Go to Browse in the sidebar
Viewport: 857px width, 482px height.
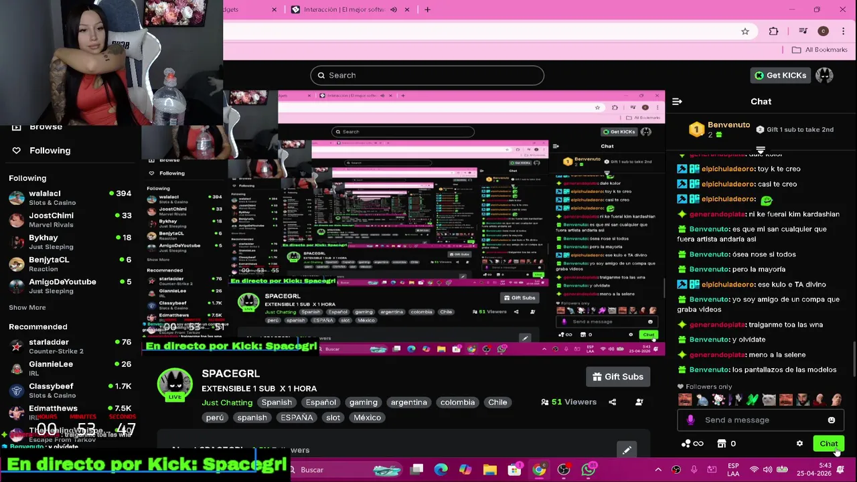pyautogui.click(x=39, y=127)
